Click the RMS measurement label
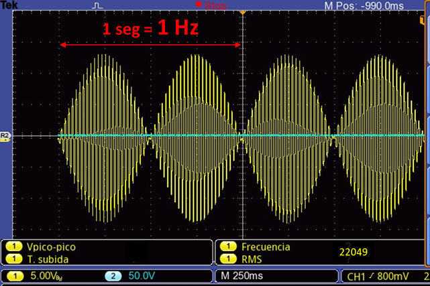 252,259
